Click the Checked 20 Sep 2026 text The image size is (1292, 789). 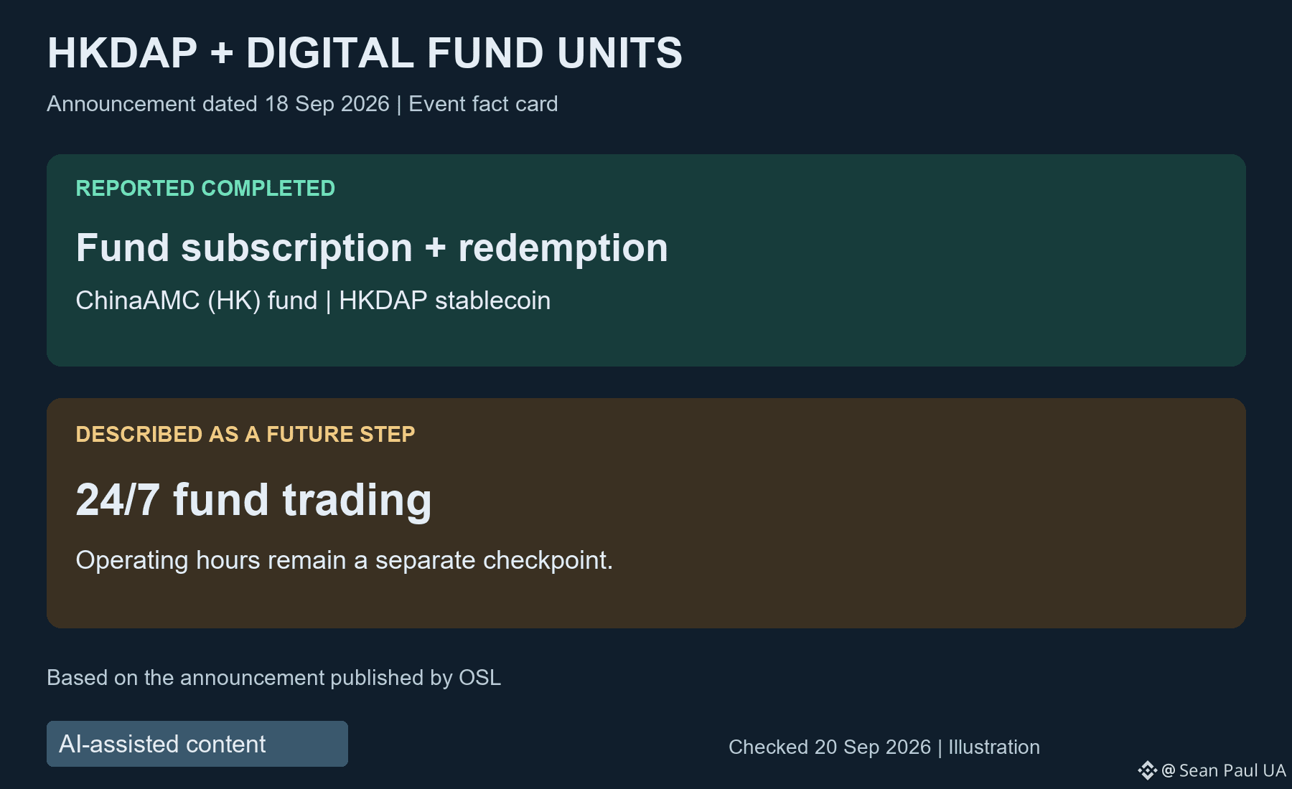point(830,747)
